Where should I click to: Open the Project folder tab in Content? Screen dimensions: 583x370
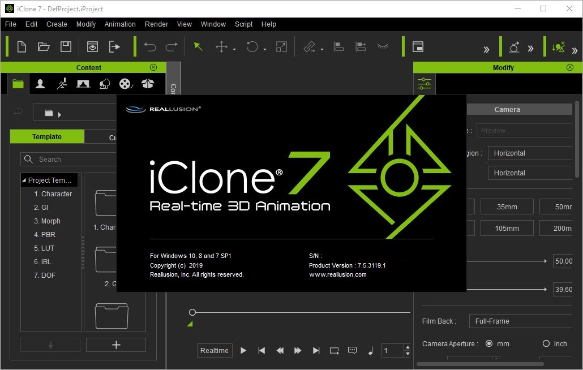18,84
